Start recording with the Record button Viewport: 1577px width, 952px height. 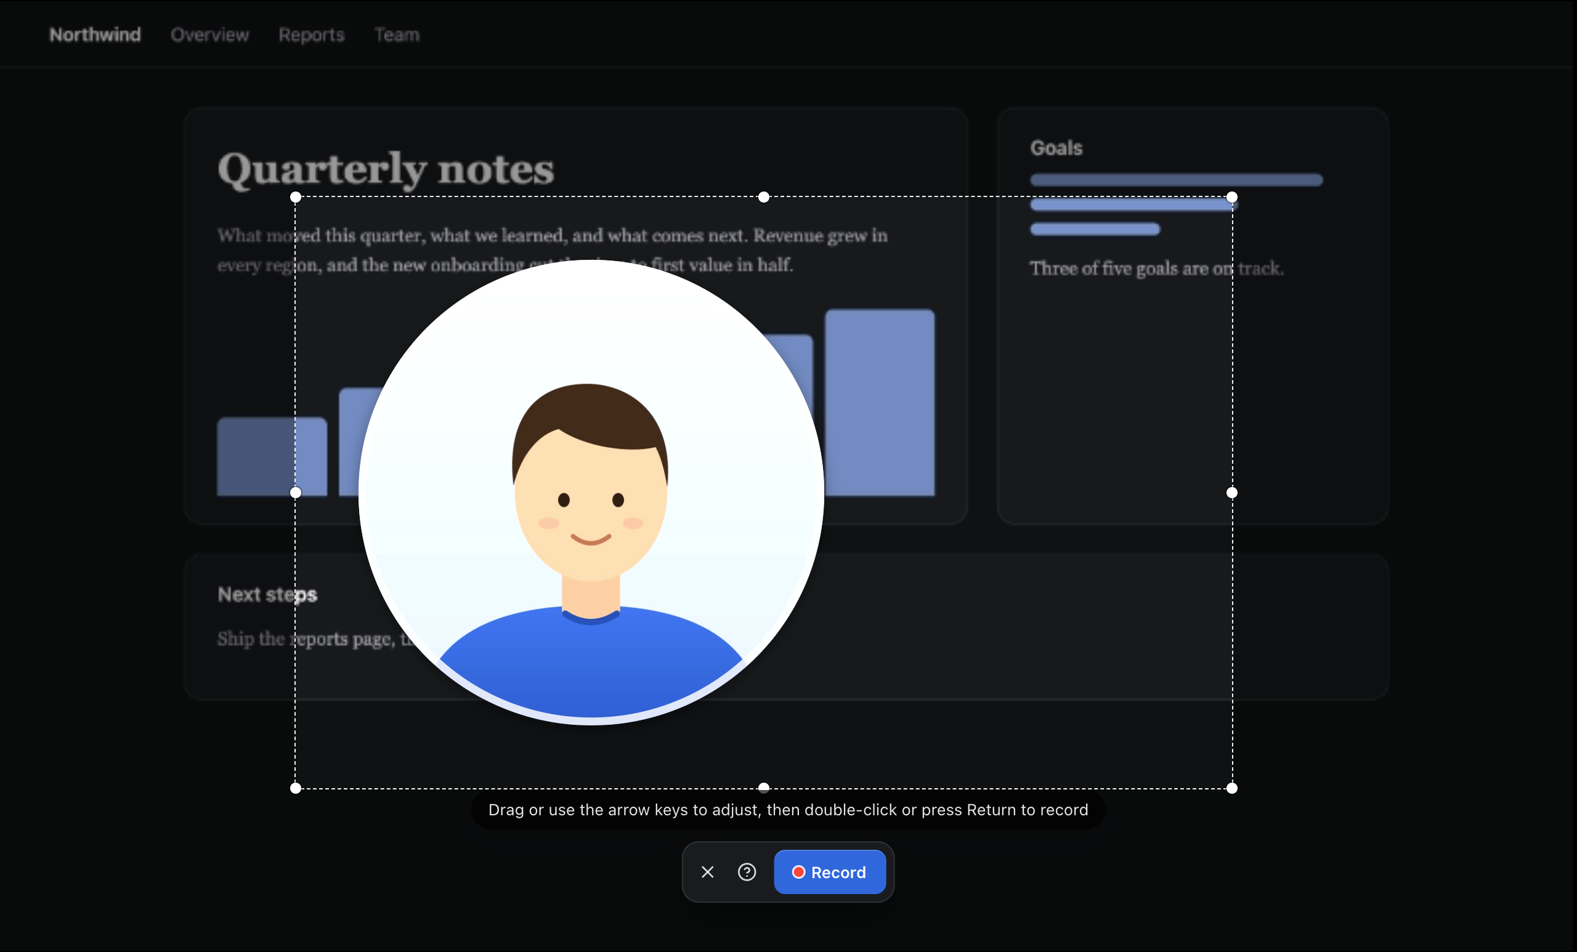[x=829, y=872]
